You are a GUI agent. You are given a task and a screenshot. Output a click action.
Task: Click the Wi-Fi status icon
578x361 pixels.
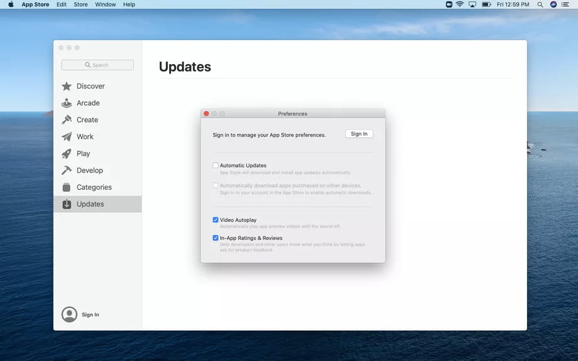coord(460,4)
